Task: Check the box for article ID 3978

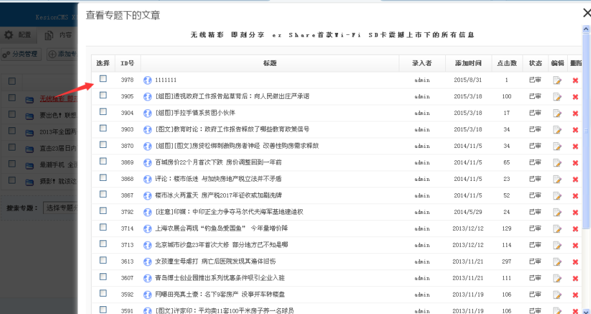Action: pos(103,79)
